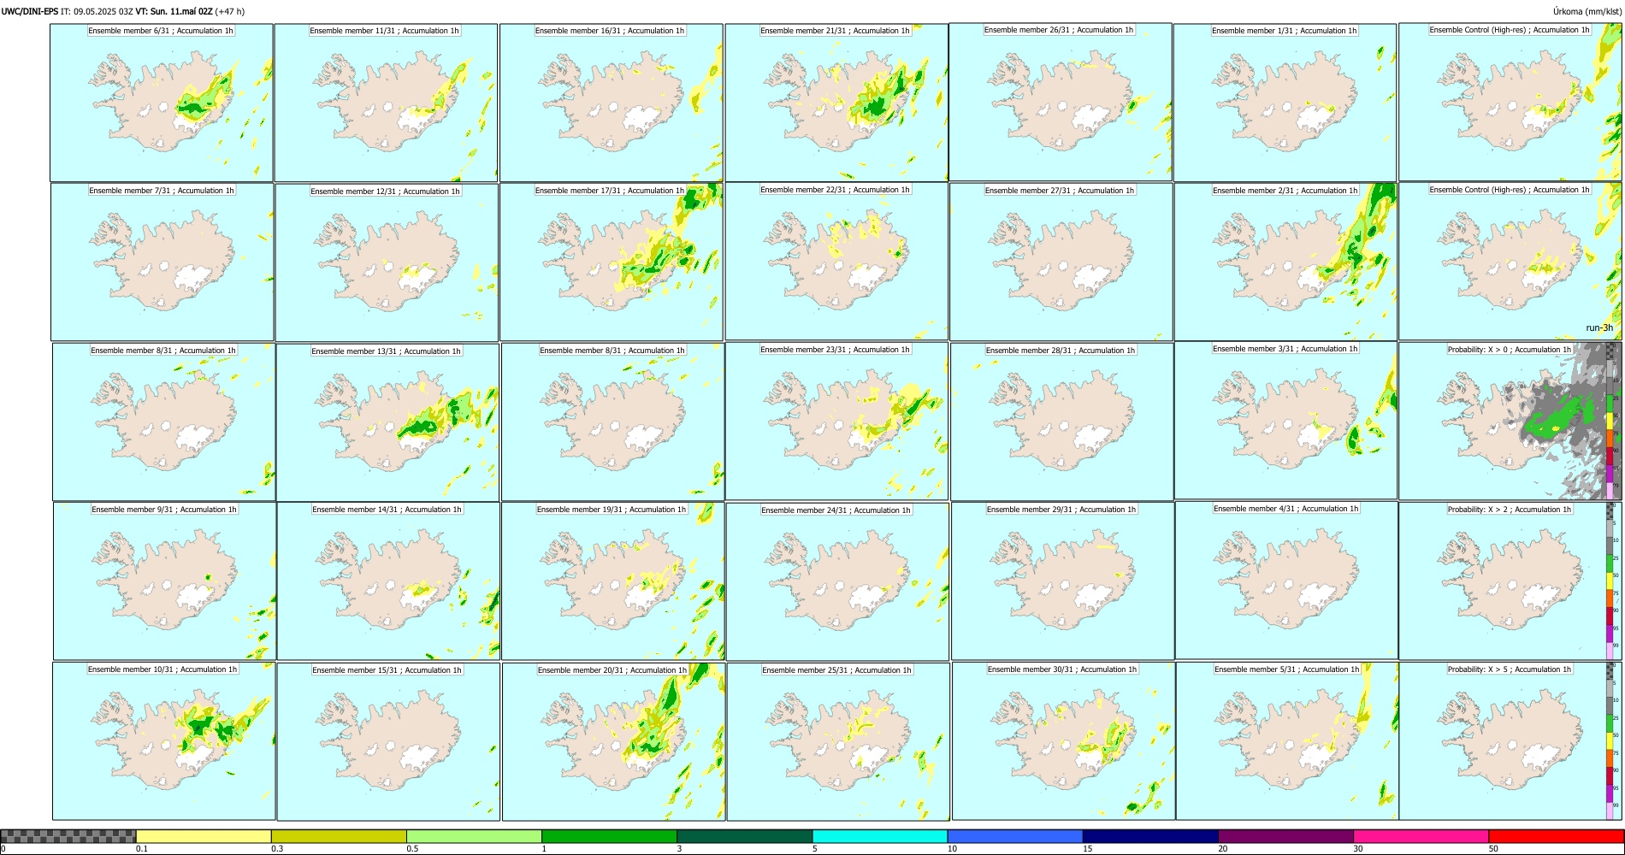Click the dark green 3–5 legend swatch
Screen dimensions: 1625x855
pyautogui.click(x=744, y=836)
